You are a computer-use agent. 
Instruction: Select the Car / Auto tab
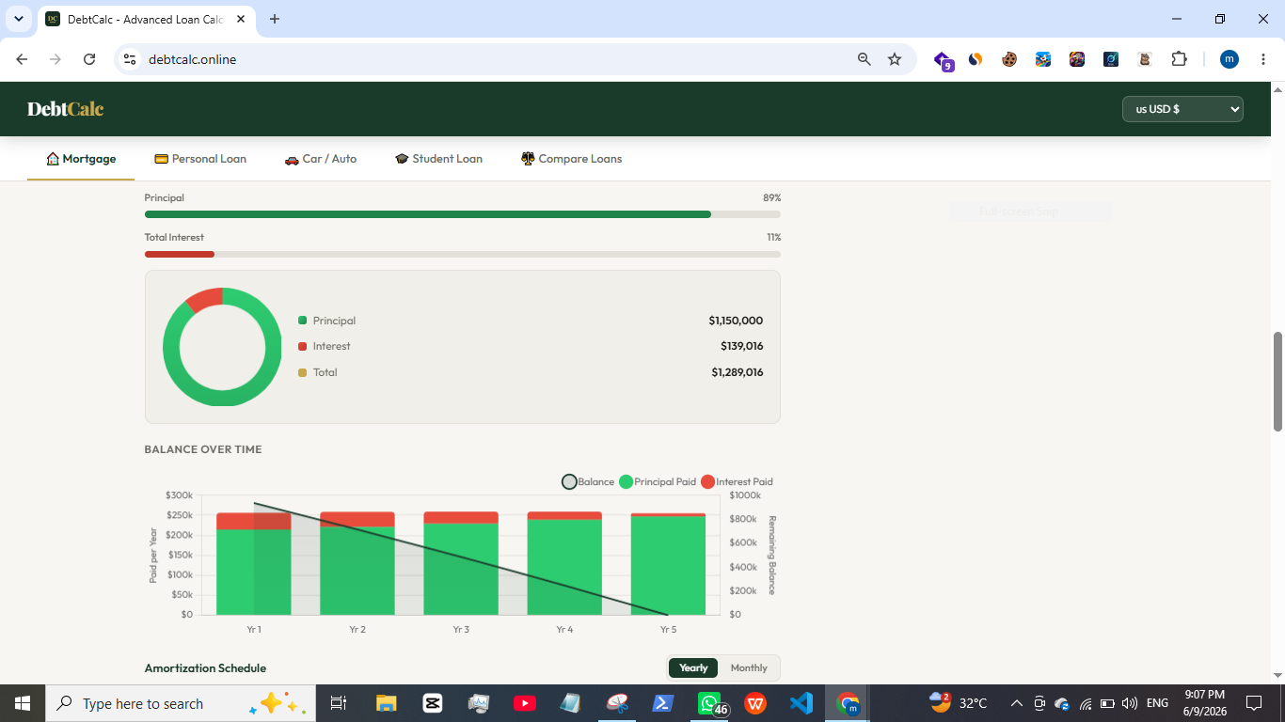click(321, 159)
